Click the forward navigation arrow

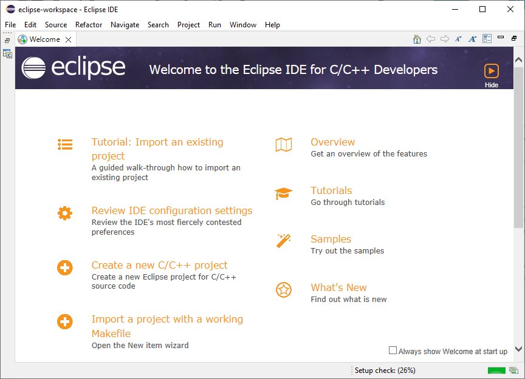click(445, 38)
